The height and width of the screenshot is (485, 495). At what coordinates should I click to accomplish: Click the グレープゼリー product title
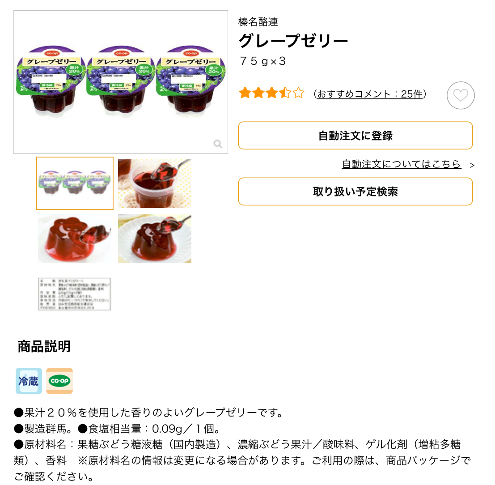point(293,41)
